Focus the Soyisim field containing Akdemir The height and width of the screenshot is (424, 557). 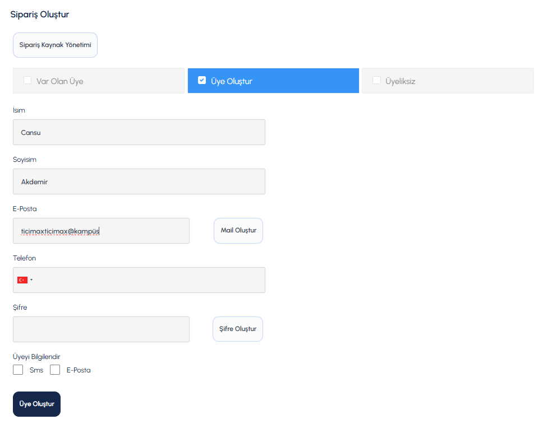(x=139, y=181)
